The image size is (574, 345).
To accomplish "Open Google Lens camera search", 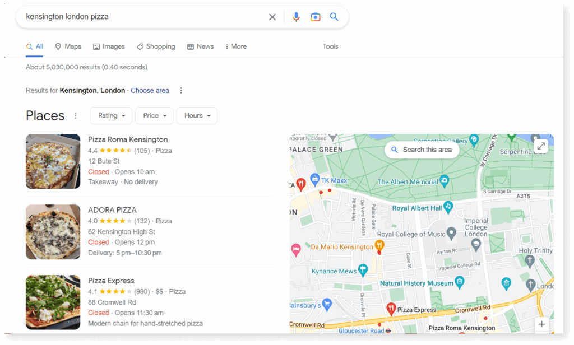I will click(315, 17).
